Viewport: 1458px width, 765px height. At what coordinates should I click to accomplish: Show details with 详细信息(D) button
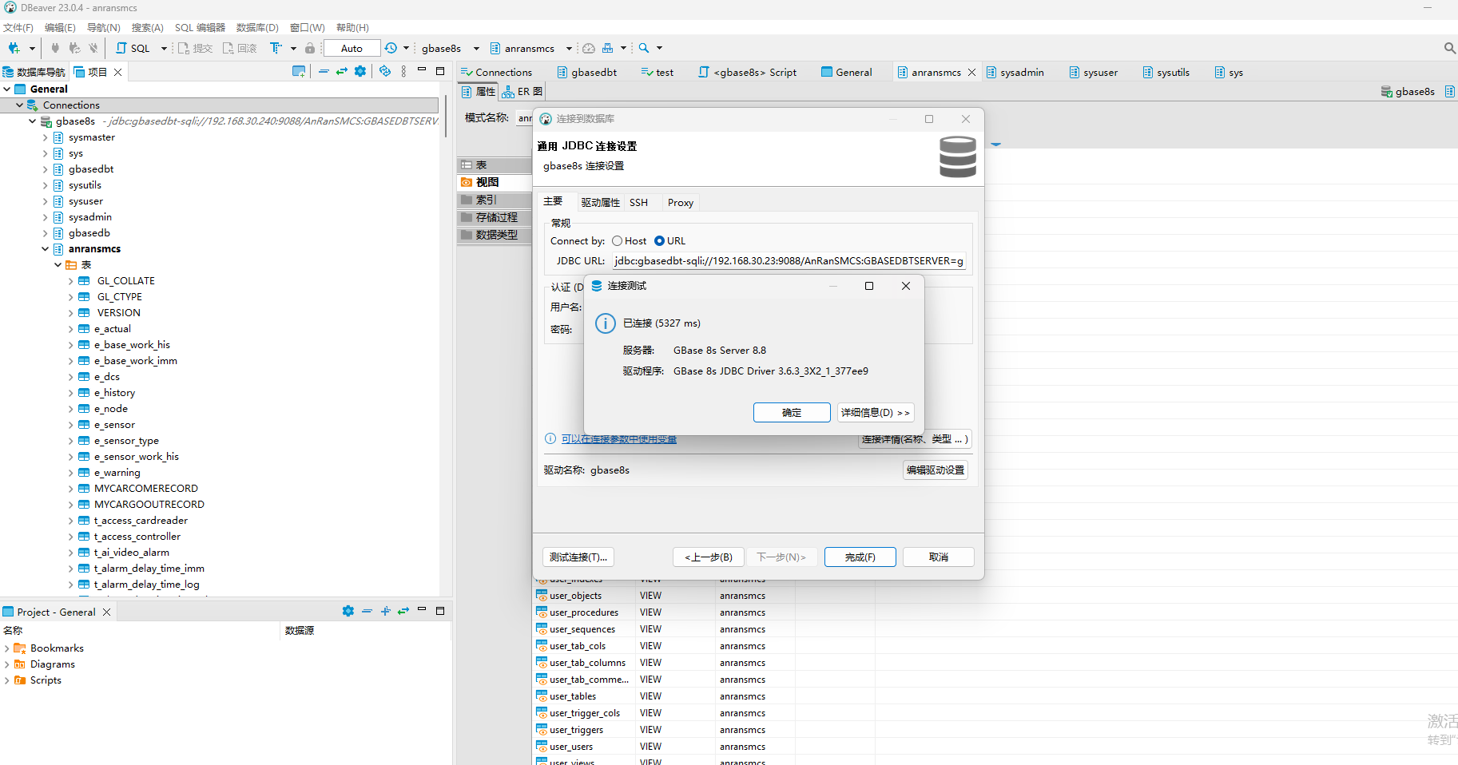[876, 413]
